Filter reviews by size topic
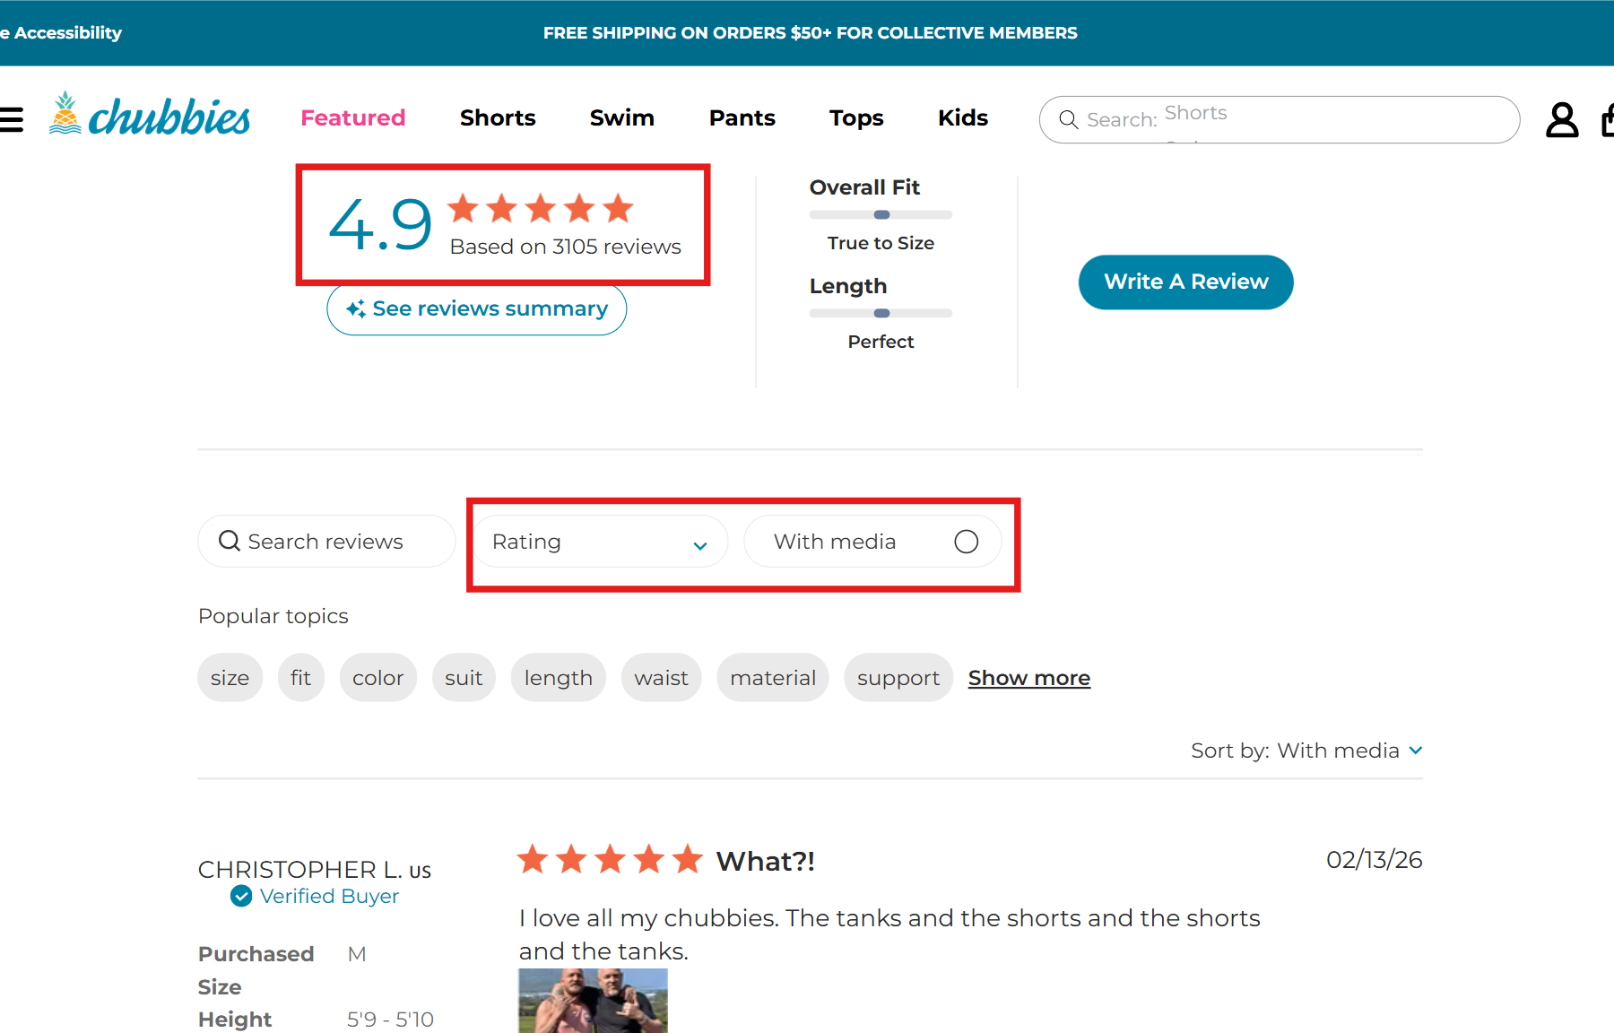Image resolution: width=1614 pixels, height=1033 pixels. coord(230,678)
